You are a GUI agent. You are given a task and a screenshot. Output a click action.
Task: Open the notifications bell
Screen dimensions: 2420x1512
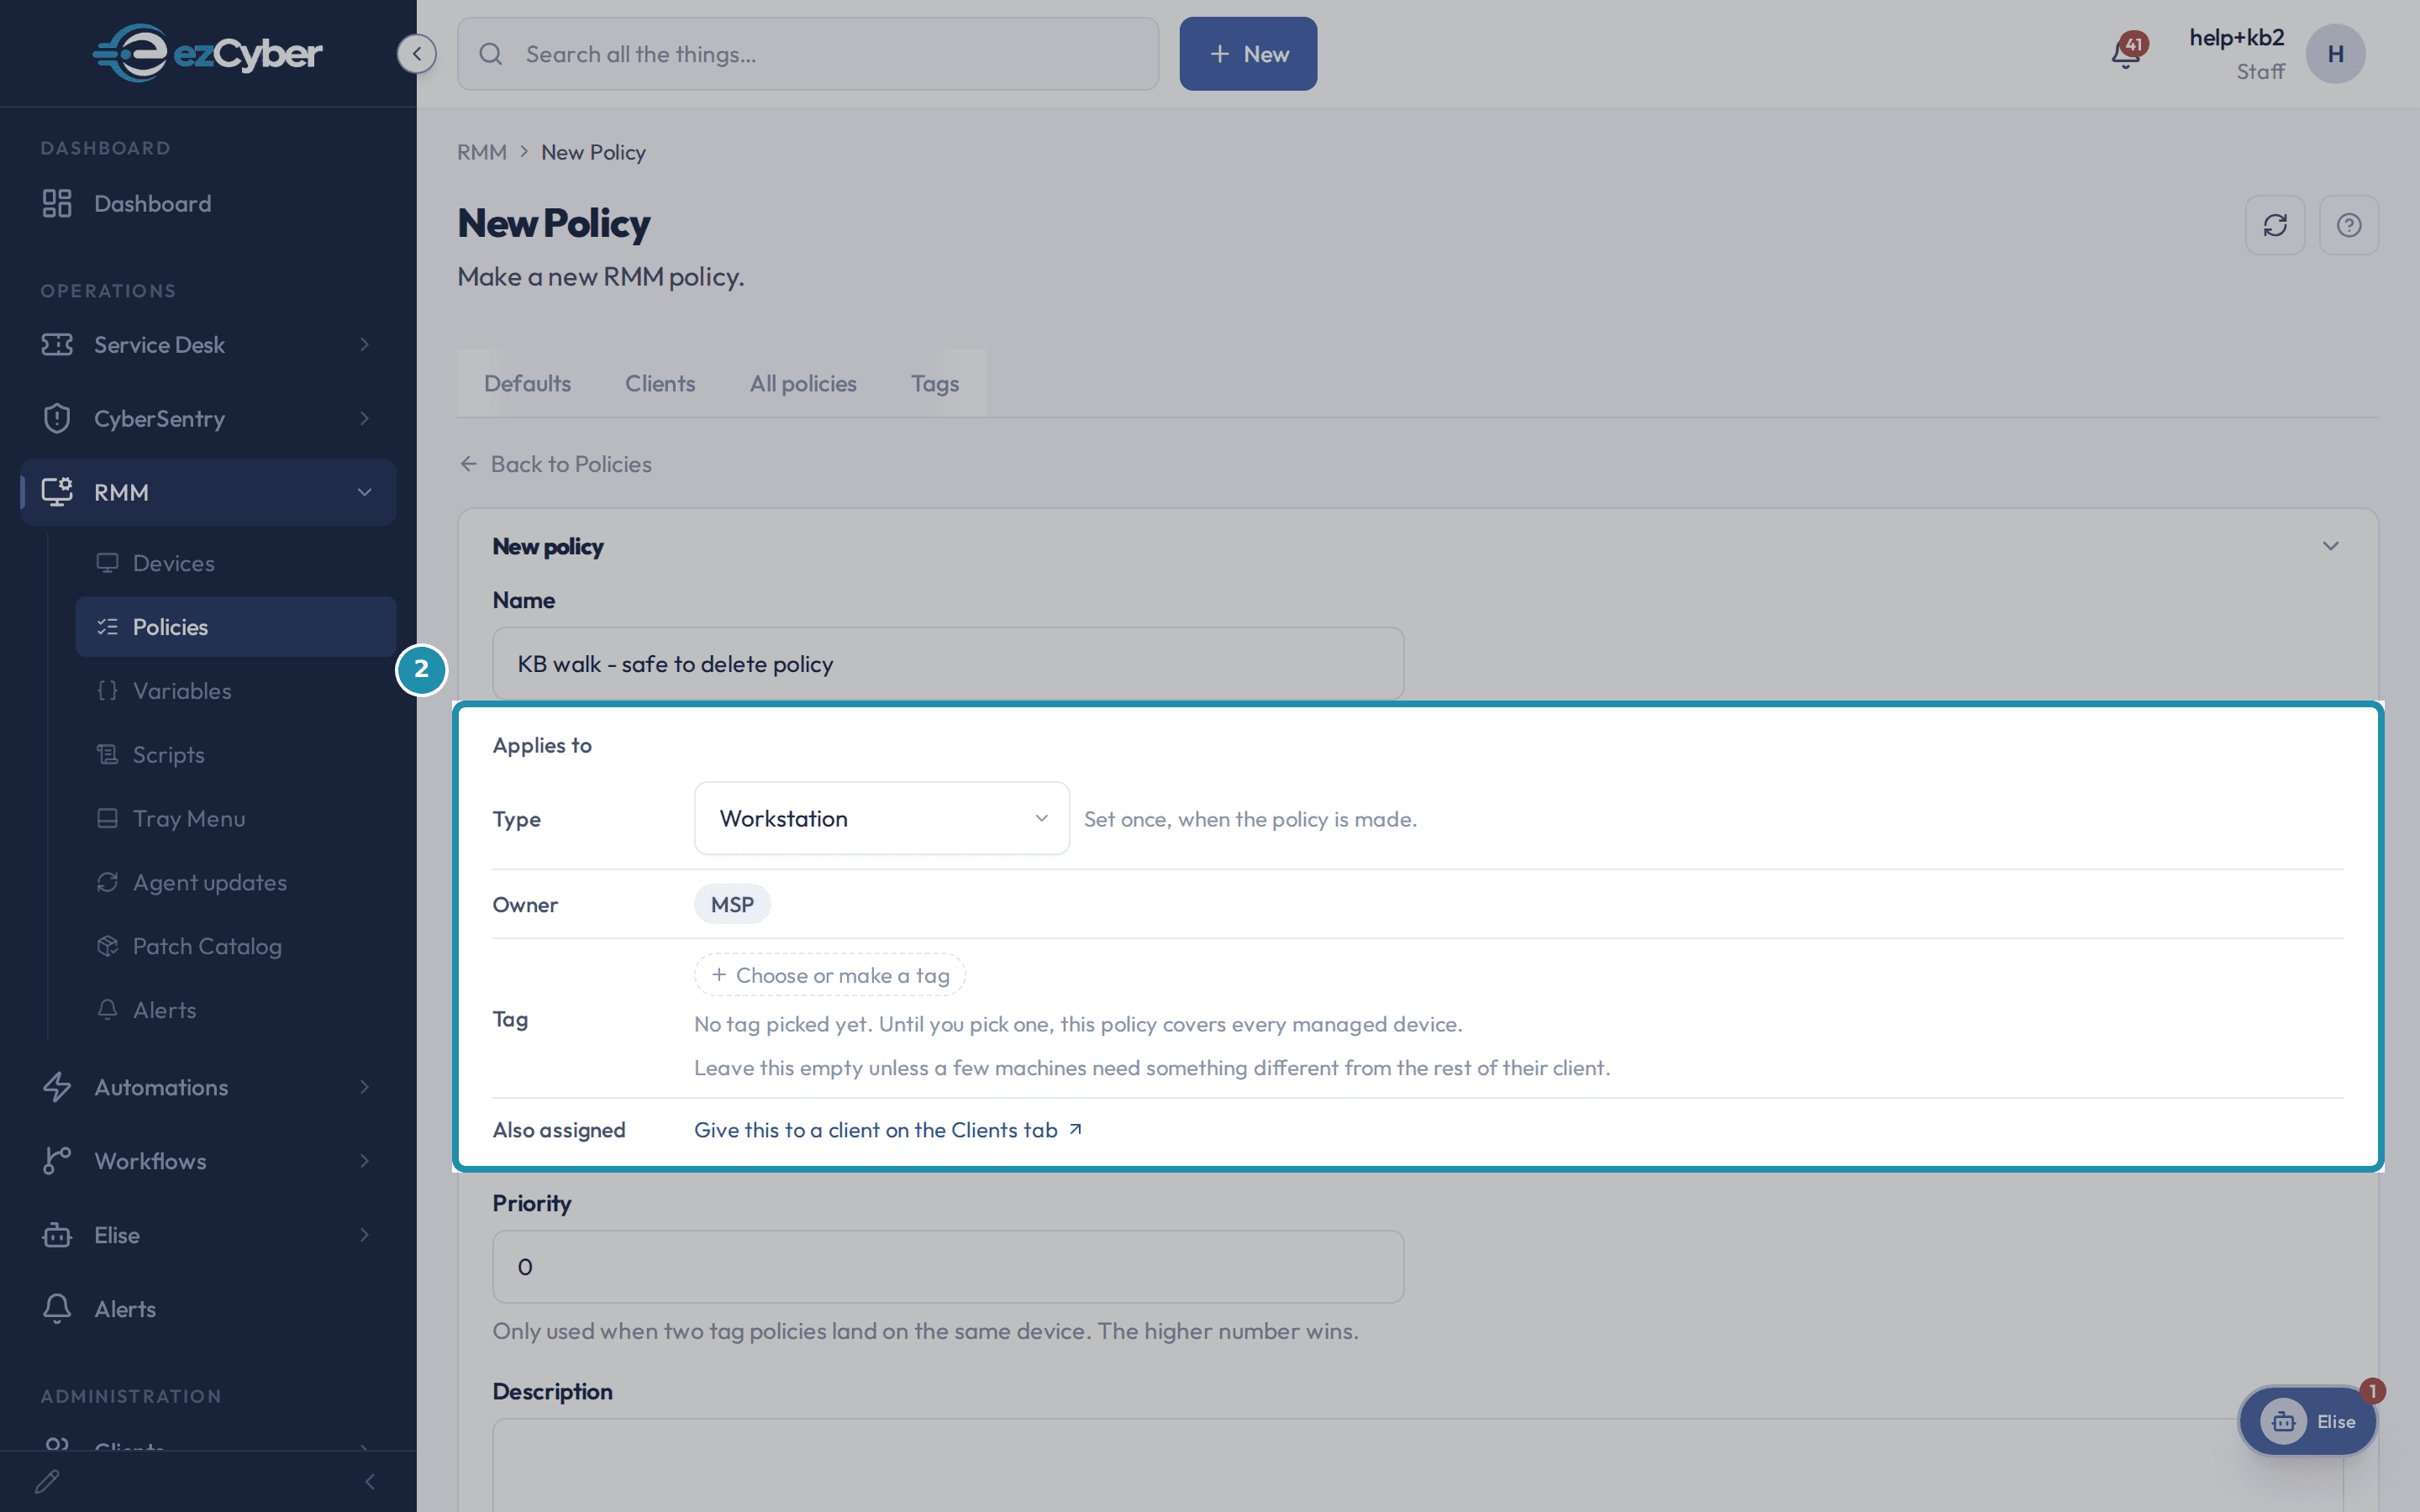click(2126, 53)
